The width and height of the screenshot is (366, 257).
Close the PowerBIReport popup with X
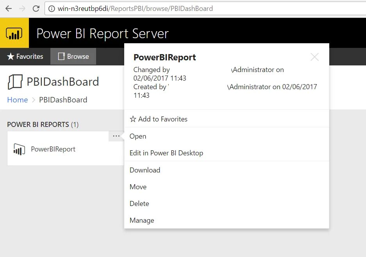coord(314,57)
